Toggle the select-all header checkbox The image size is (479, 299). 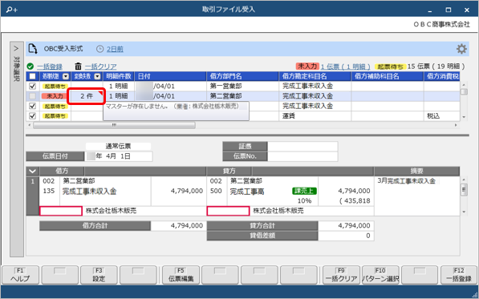pos(32,76)
